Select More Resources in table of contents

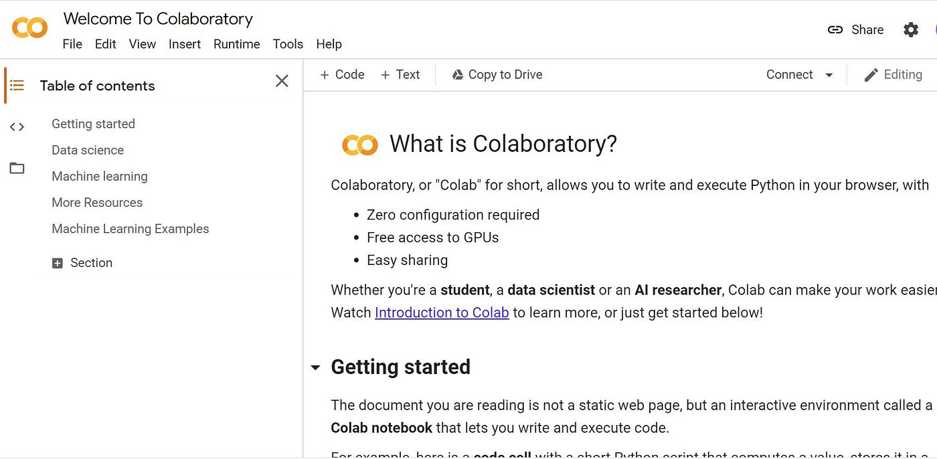tap(97, 202)
